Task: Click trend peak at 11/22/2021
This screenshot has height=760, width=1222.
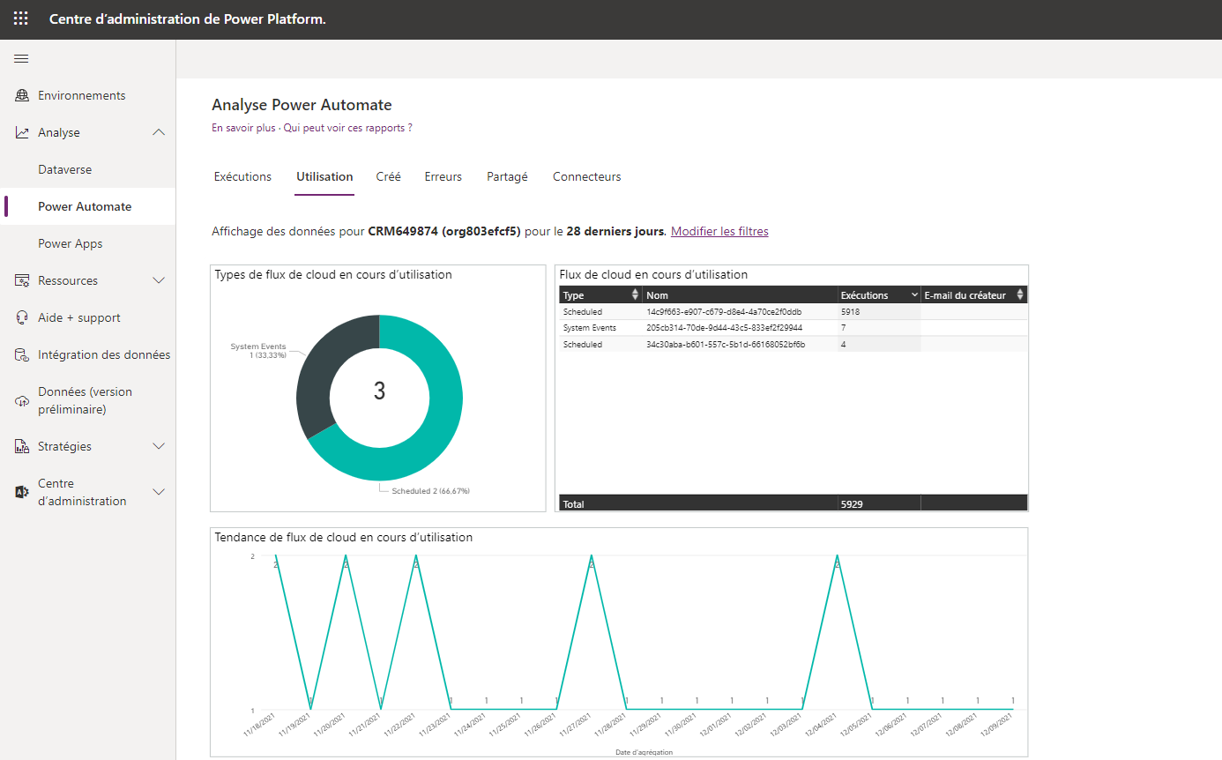Action: [415, 557]
